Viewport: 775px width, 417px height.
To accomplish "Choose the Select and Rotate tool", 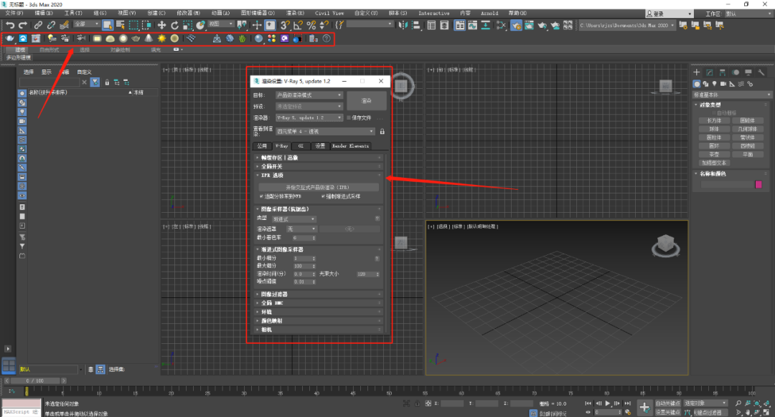I will (x=174, y=24).
